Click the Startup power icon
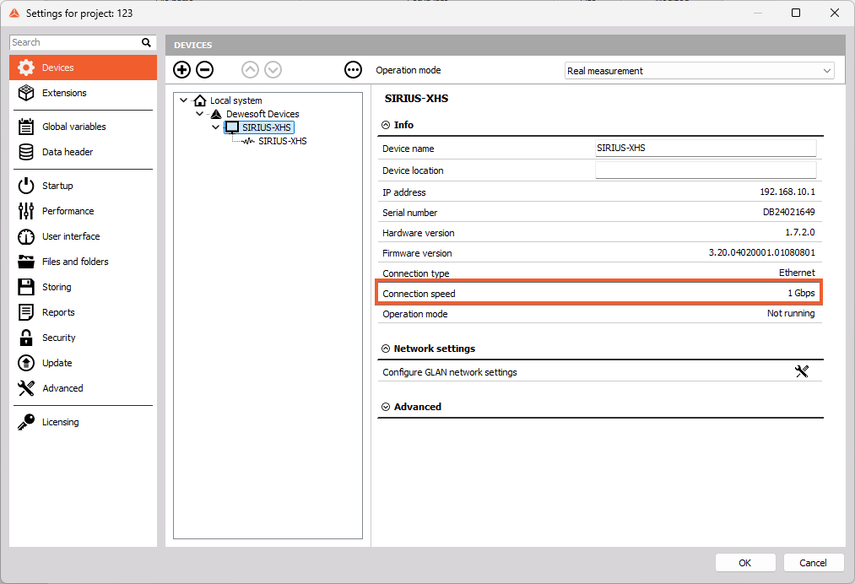 tap(25, 186)
